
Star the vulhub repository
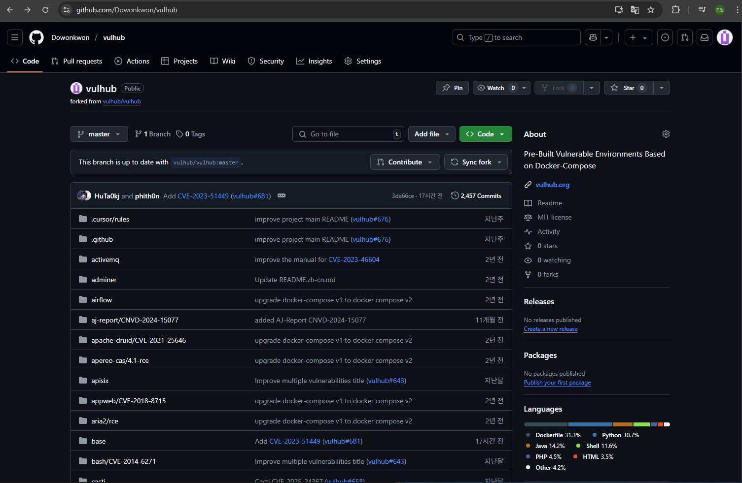(629, 88)
